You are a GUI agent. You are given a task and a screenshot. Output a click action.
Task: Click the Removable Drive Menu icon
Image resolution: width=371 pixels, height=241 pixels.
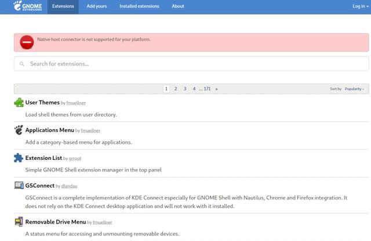click(19, 222)
